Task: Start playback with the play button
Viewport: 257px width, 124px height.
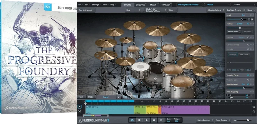Action: (x=147, y=120)
